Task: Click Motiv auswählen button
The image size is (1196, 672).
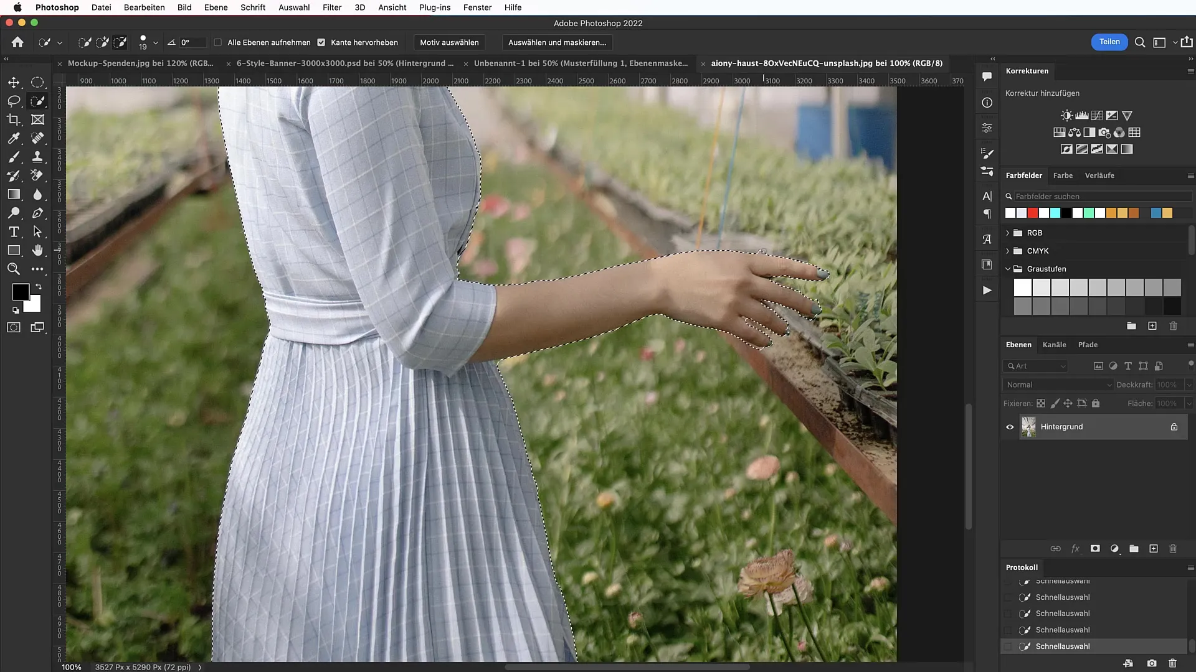Action: (448, 42)
